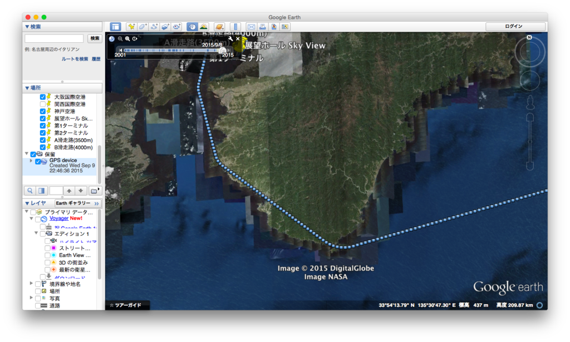The height and width of the screenshot is (342, 570).
Task: Add a new placemark with the pushpin tool
Action: tap(131, 27)
